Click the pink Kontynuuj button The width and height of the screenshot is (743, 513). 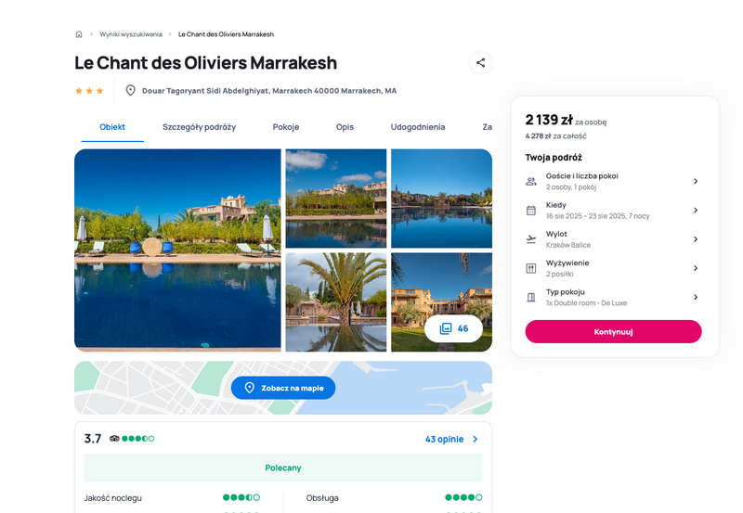613,332
